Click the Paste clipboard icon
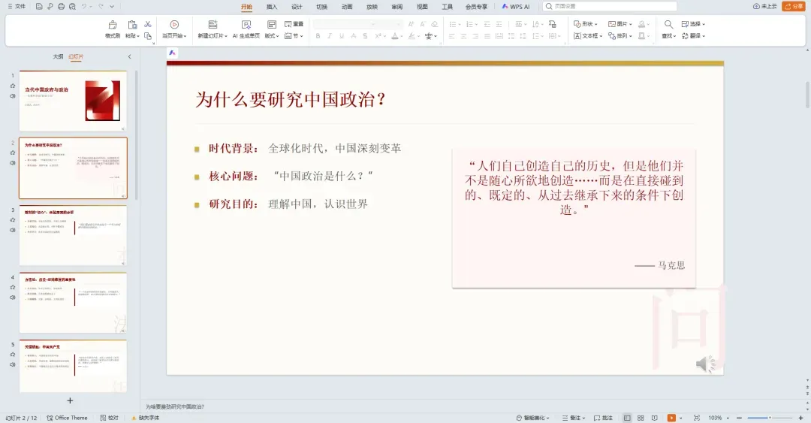This screenshot has width=811, height=423. click(132, 24)
